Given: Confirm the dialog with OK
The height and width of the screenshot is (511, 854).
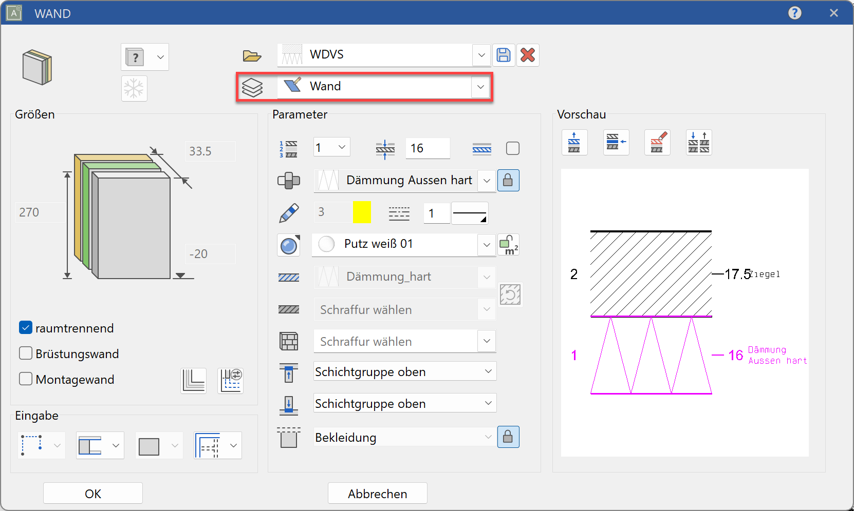Looking at the screenshot, I should tap(92, 493).
